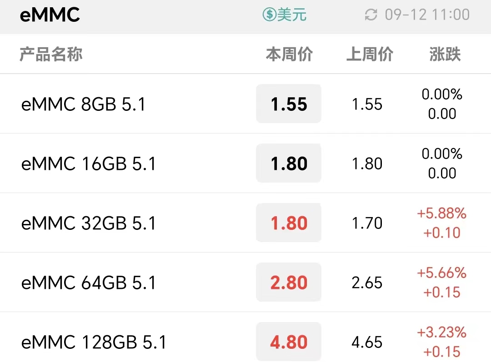Sort by 上周价 column header

[x=370, y=54]
